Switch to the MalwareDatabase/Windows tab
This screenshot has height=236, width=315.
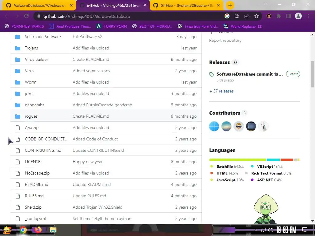click(x=39, y=6)
